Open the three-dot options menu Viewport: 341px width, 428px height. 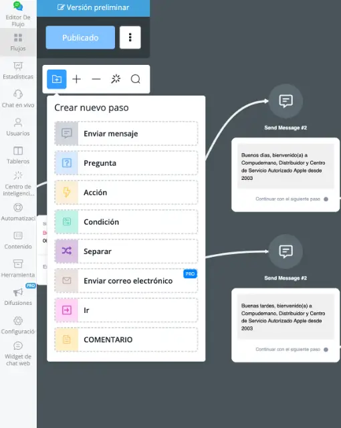pos(130,37)
